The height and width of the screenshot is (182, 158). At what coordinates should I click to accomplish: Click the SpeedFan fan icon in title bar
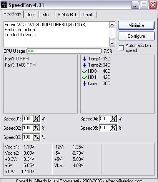click(x=4, y=5)
